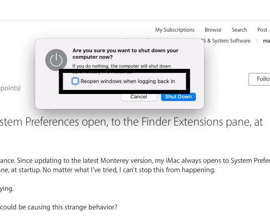Enable Reopen windows when logging back in

coord(75,81)
